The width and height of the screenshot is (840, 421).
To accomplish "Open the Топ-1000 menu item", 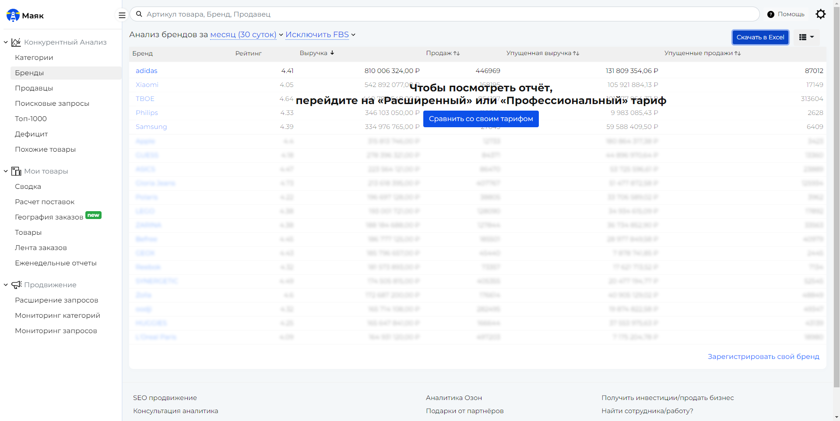I will pyautogui.click(x=31, y=118).
